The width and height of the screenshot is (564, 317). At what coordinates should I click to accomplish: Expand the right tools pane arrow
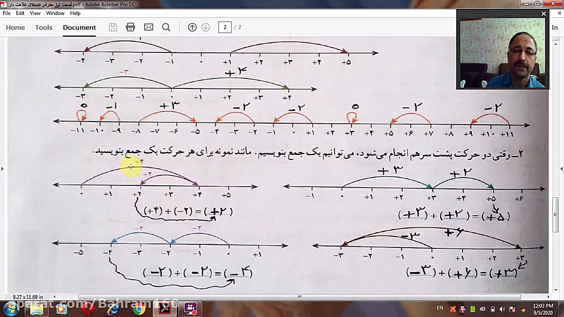(561, 169)
